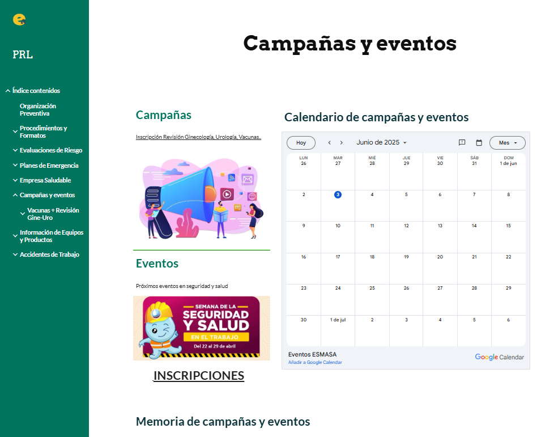The width and height of the screenshot is (558, 437).
Task: Open the Junio de 2025 month picker
Action: point(381,143)
